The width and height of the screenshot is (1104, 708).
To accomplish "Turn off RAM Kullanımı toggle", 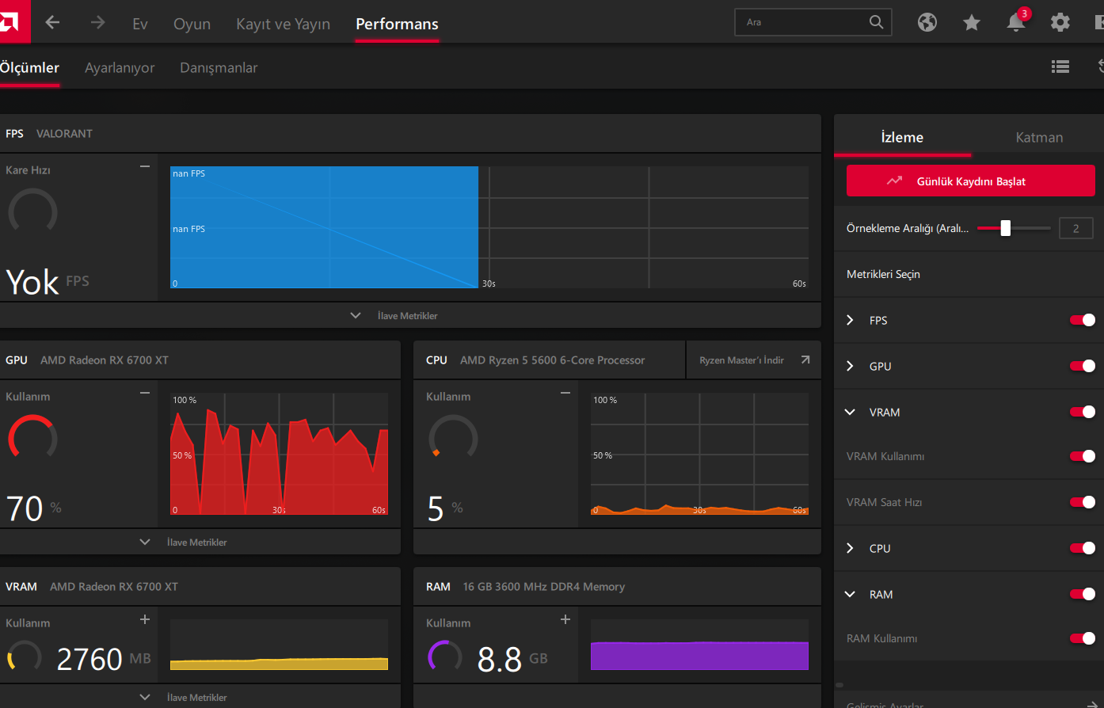I will [1082, 638].
